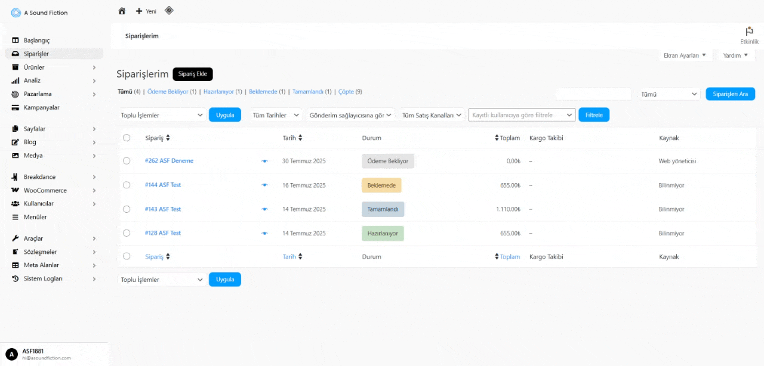The width and height of the screenshot is (764, 366).
Task: Open the Tüm Tarihler date filter dropdown
Action: coord(275,115)
